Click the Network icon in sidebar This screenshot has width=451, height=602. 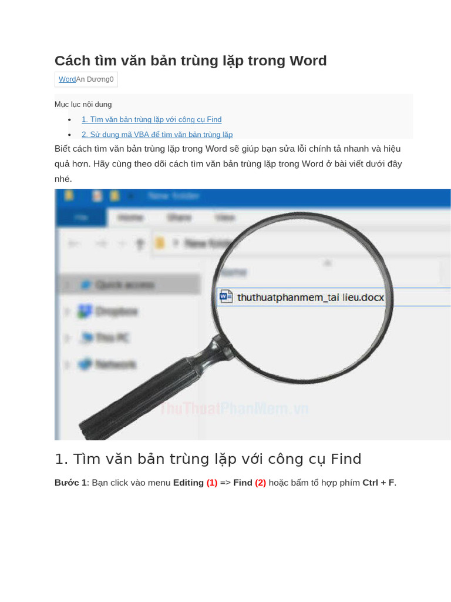(85, 363)
